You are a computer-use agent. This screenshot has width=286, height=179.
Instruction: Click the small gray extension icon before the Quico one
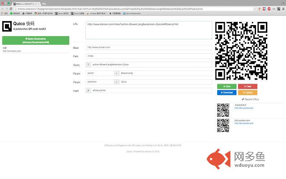click(x=274, y=9)
